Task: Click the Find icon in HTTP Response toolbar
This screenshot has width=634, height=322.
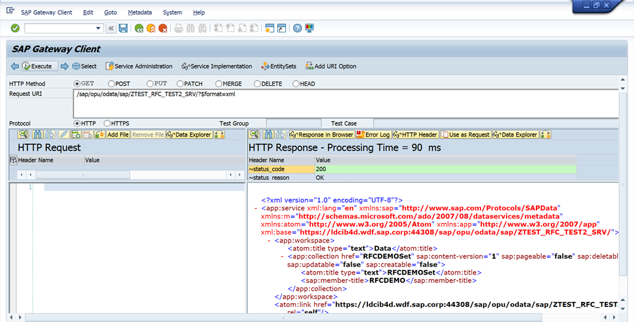Action: 268,134
